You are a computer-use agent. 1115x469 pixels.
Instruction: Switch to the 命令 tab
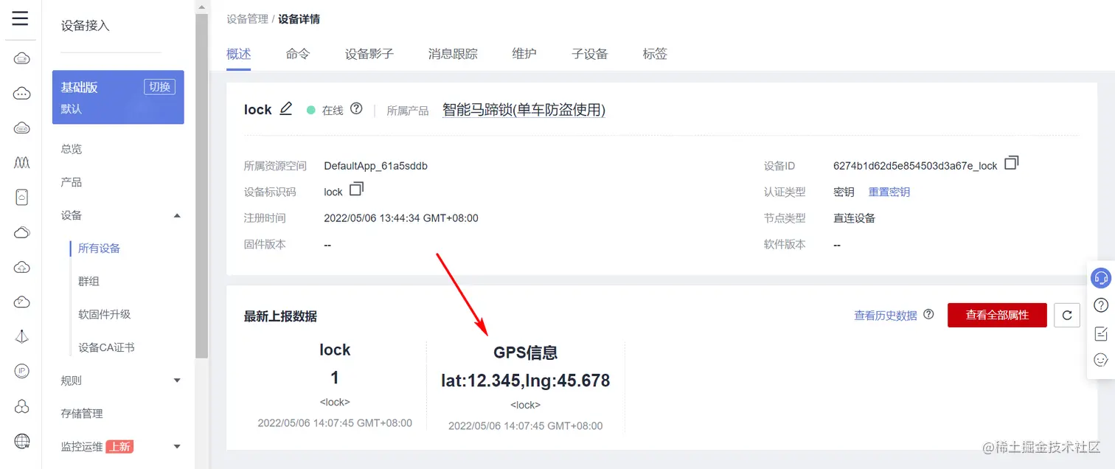pos(298,54)
